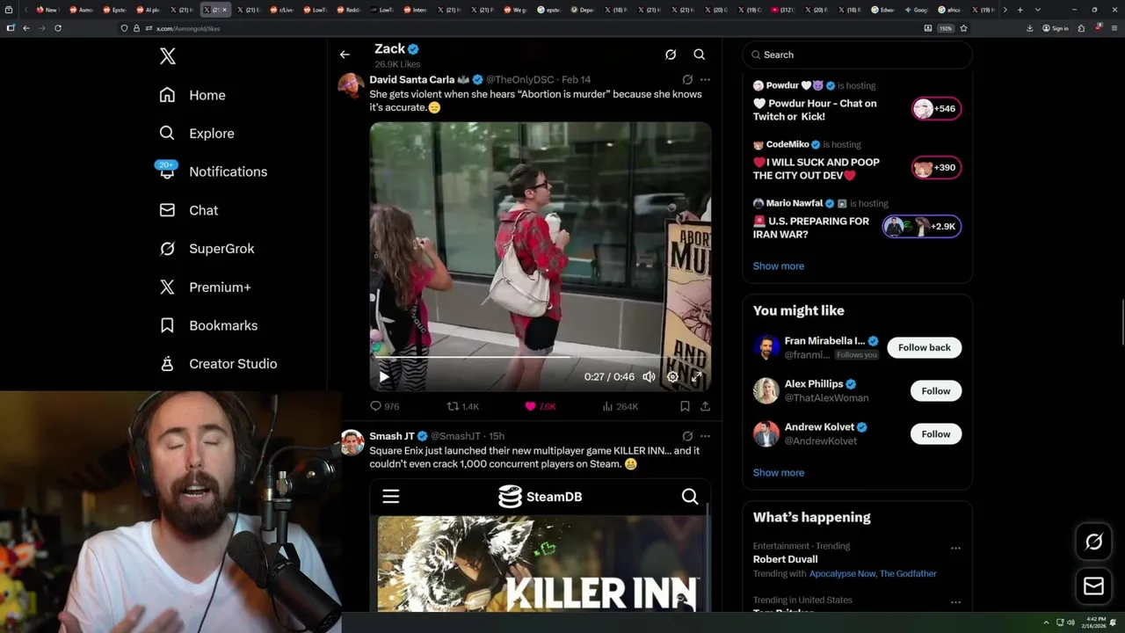
Task: Click the Grok icon on Smash JT's post
Action: tap(687, 436)
